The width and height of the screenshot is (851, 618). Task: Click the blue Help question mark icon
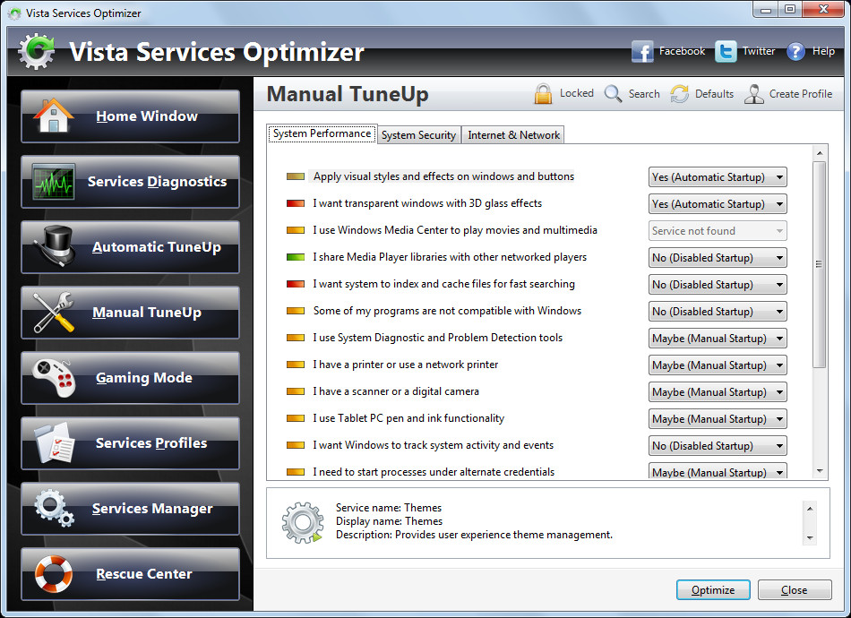(795, 52)
